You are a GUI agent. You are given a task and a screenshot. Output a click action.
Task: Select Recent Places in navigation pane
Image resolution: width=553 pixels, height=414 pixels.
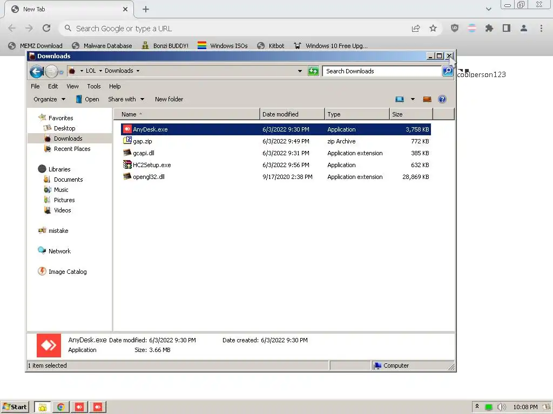point(72,149)
